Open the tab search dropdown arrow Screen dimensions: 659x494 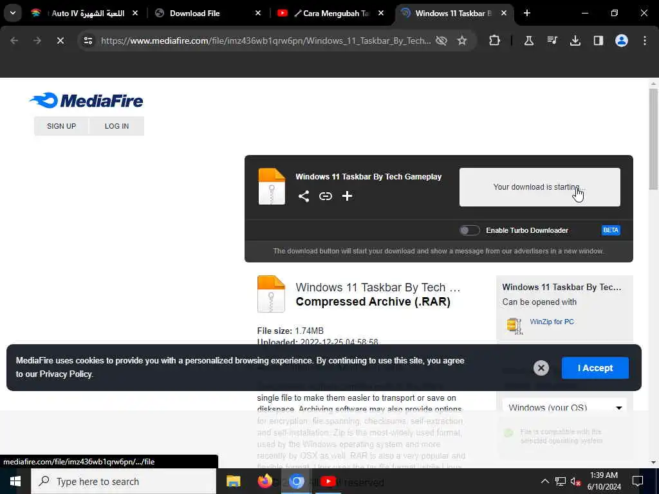pyautogui.click(x=13, y=13)
